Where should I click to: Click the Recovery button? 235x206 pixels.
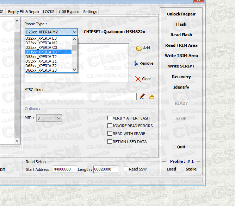tap(181, 77)
